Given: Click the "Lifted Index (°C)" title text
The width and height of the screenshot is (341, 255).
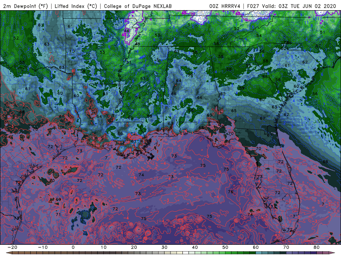Looking at the screenshot, I should pos(76,6).
